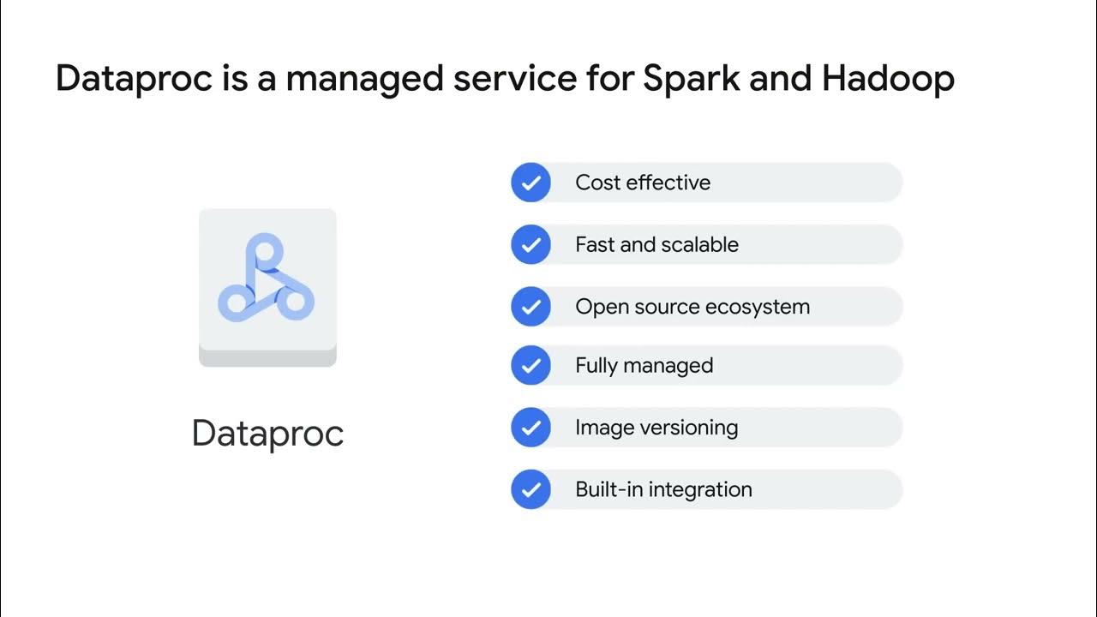Click the checkmark beside Open source ecosystem

pyautogui.click(x=531, y=307)
